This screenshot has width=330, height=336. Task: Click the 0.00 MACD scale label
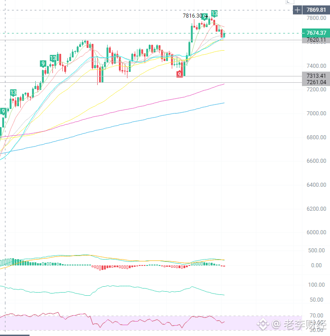point(316,265)
